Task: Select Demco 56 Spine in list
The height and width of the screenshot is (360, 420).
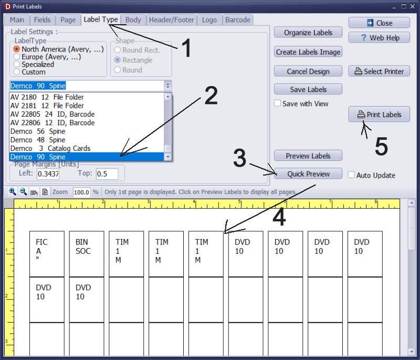Action: (x=87, y=131)
